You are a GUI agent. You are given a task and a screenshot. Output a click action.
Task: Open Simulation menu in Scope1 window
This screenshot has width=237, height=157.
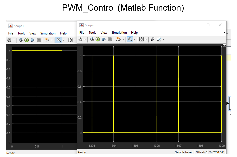click(48, 33)
